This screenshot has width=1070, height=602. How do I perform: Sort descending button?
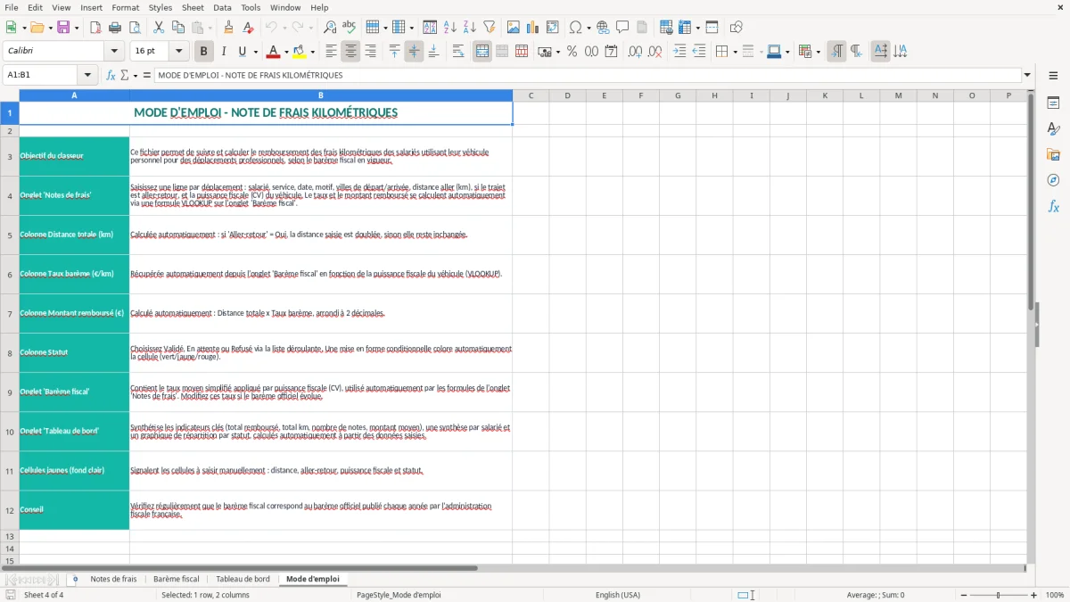469,28
